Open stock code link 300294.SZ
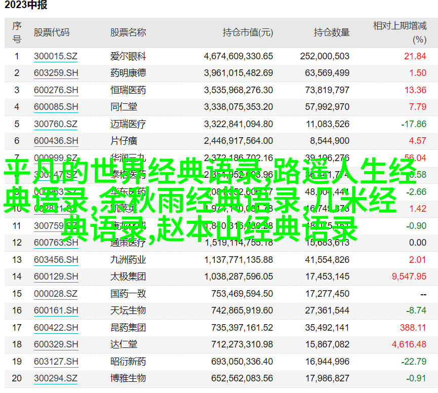Viewport: 438px width, 393px height. [x=56, y=378]
